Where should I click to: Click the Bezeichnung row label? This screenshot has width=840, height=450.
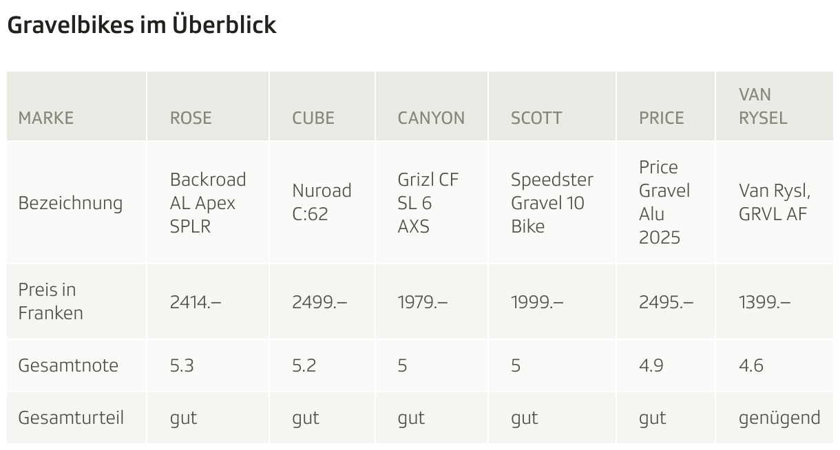tap(70, 203)
